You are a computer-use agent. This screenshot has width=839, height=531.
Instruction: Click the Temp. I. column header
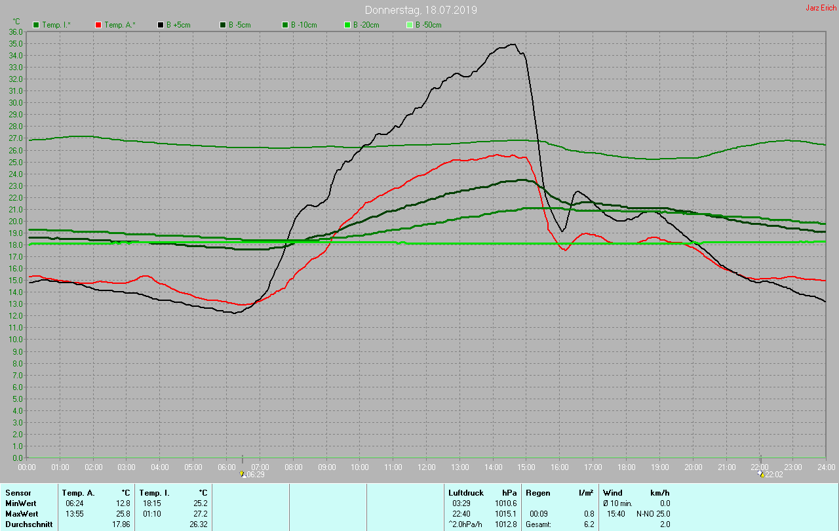pos(154,492)
